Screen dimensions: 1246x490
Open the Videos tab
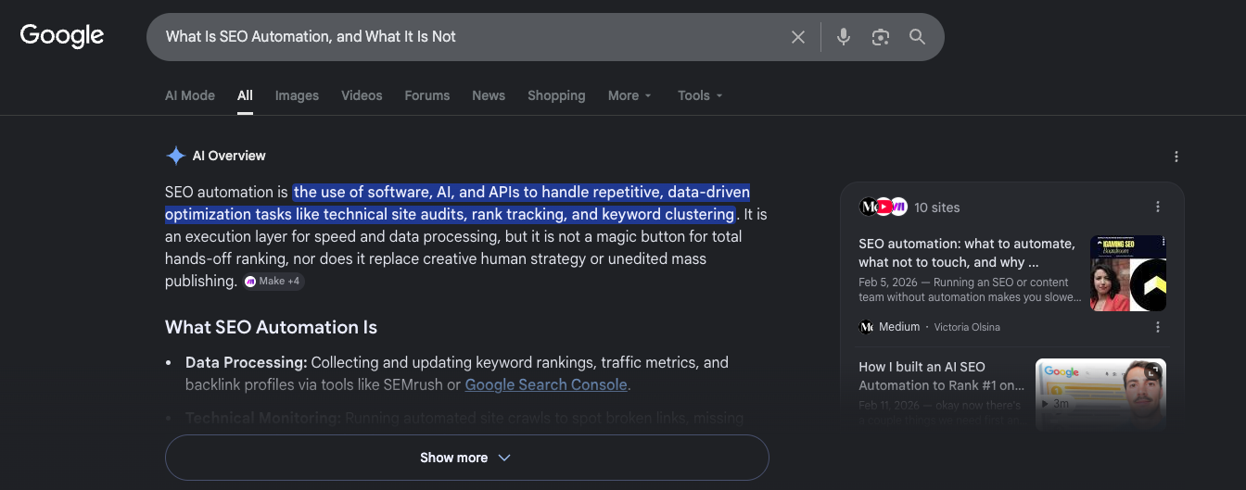362,95
